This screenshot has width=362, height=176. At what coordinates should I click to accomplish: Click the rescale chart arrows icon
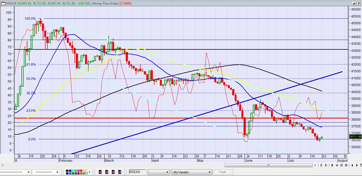click(x=321, y=165)
